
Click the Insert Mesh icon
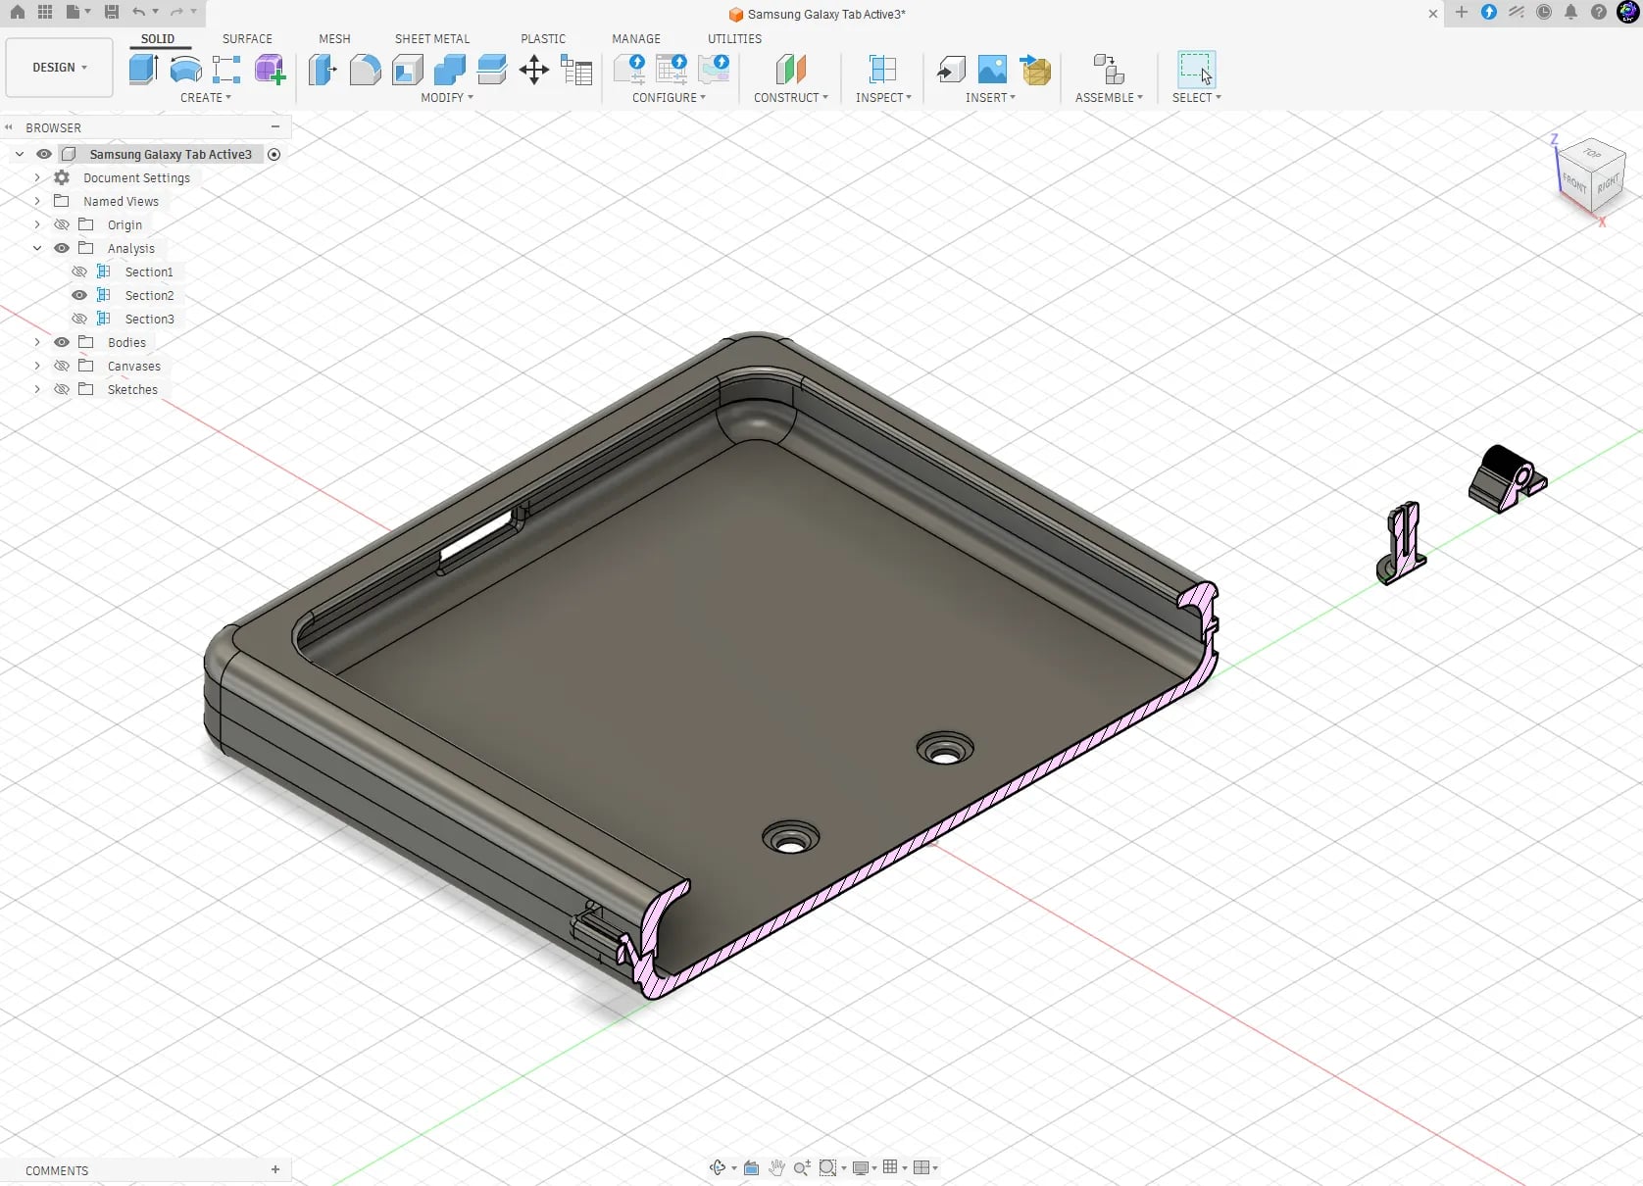pos(1035,70)
